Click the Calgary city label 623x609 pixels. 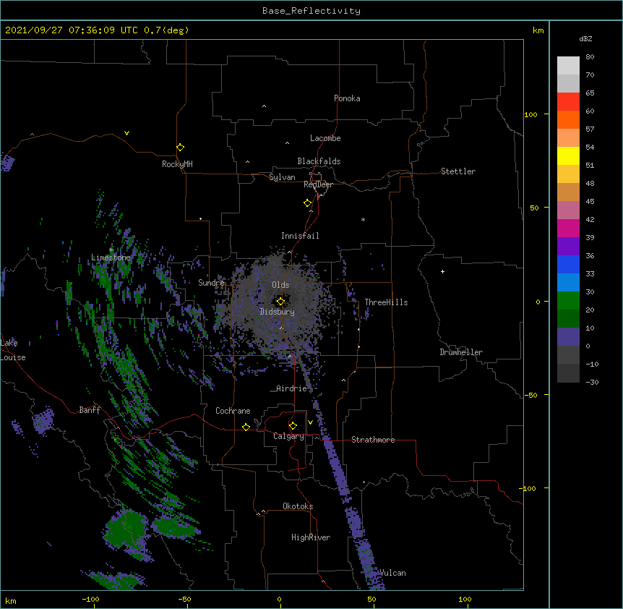pos(288,436)
